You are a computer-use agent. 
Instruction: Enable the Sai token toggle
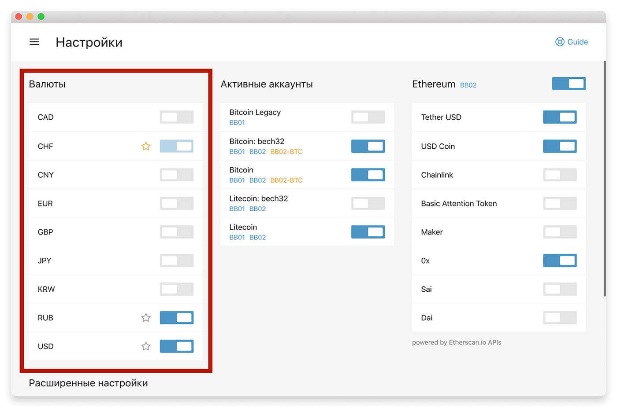point(560,289)
